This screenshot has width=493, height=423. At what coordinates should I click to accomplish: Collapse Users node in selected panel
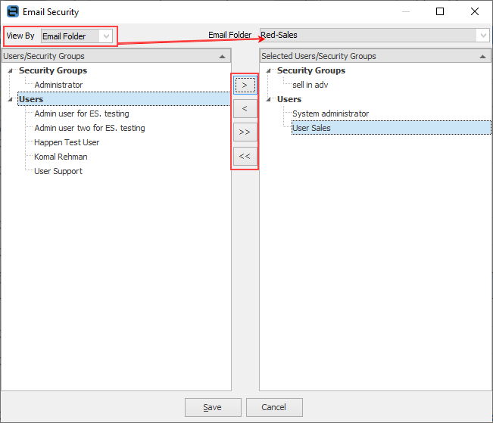(x=269, y=99)
